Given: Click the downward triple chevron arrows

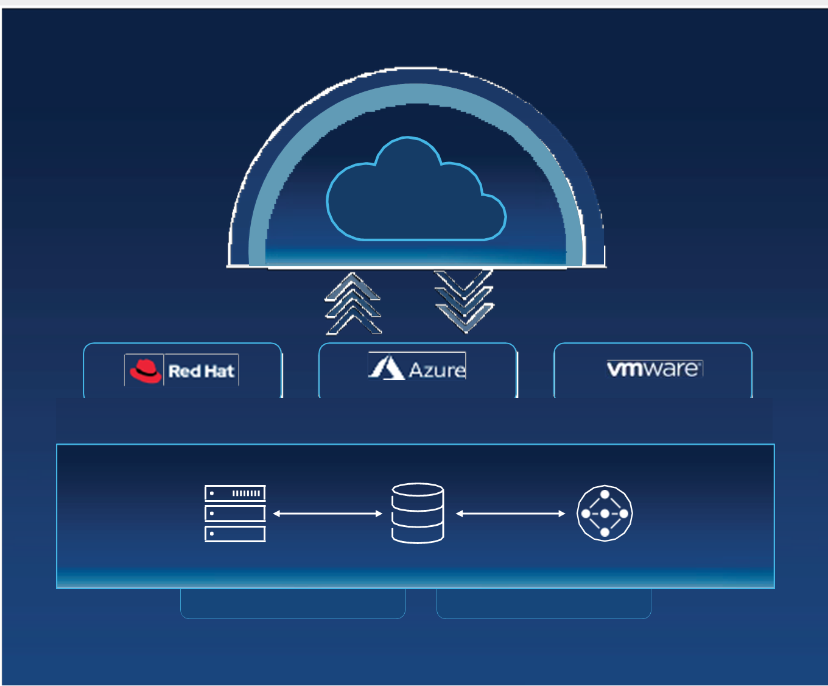Looking at the screenshot, I should click(464, 301).
